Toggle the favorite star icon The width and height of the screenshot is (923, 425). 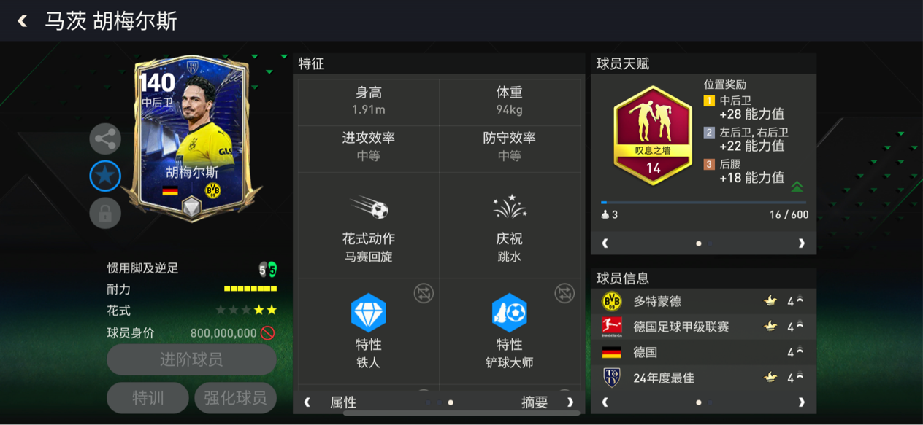tap(105, 176)
